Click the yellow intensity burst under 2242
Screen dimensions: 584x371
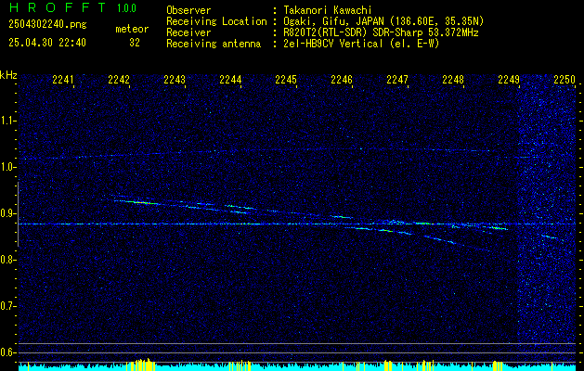141,365
